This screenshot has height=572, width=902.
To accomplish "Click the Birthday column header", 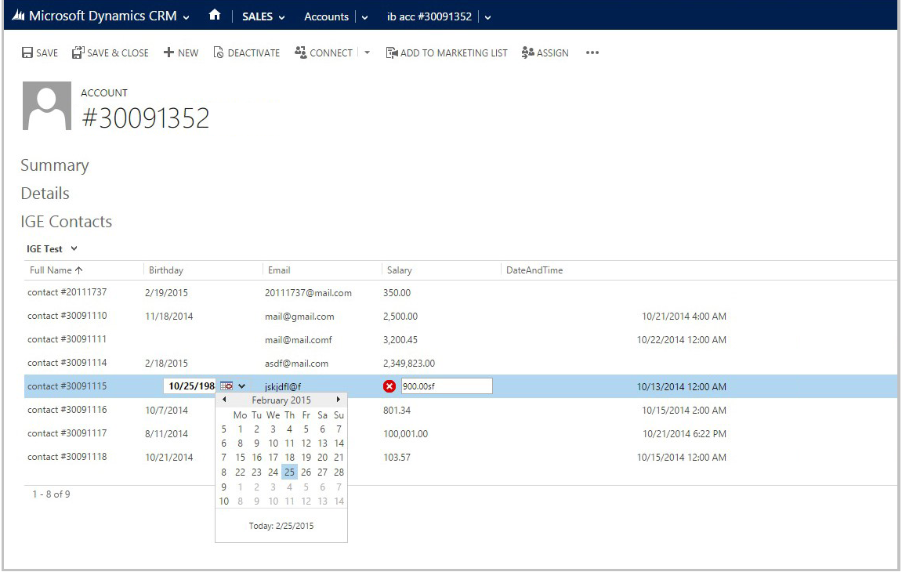I will (x=165, y=270).
